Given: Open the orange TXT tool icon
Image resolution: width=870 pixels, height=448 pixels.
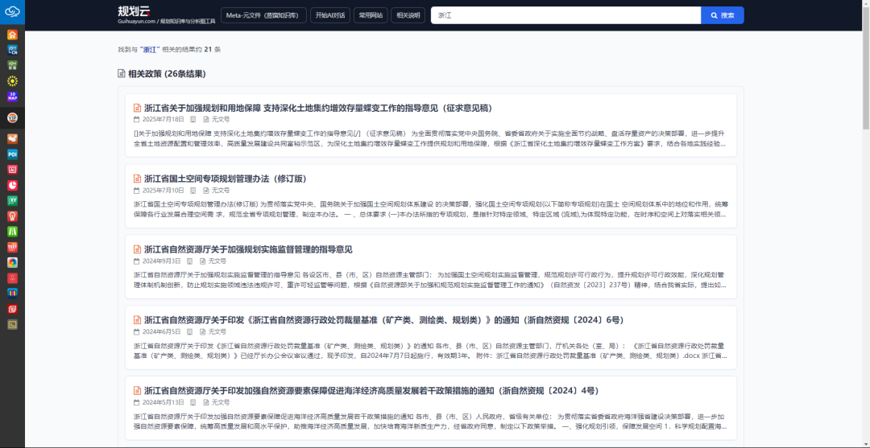Looking at the screenshot, I should 12,247.
